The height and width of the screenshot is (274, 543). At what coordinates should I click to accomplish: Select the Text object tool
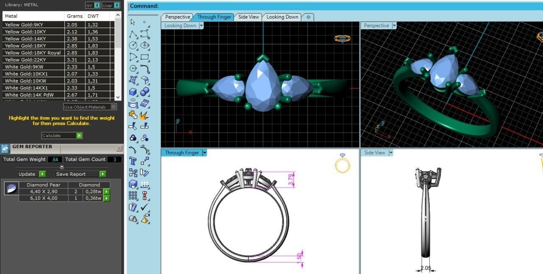(x=133, y=161)
